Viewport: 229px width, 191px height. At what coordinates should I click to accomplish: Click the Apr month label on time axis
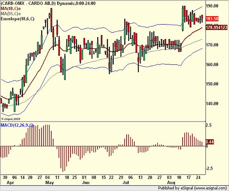pos(10,183)
